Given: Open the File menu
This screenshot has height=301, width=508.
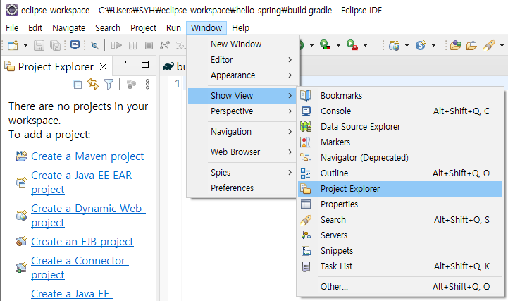Looking at the screenshot, I should pyautogui.click(x=12, y=28).
